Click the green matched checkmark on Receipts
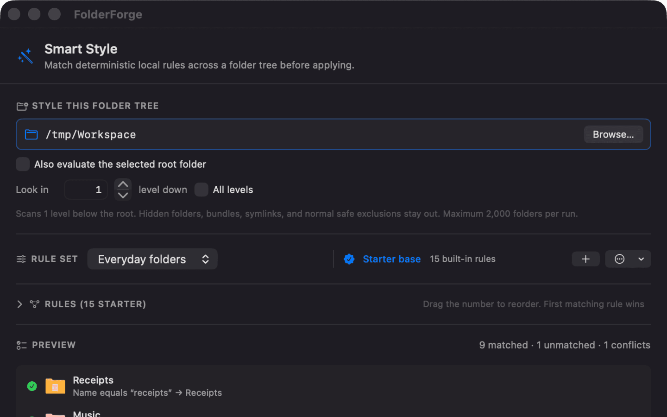The height and width of the screenshot is (417, 667). click(x=32, y=386)
